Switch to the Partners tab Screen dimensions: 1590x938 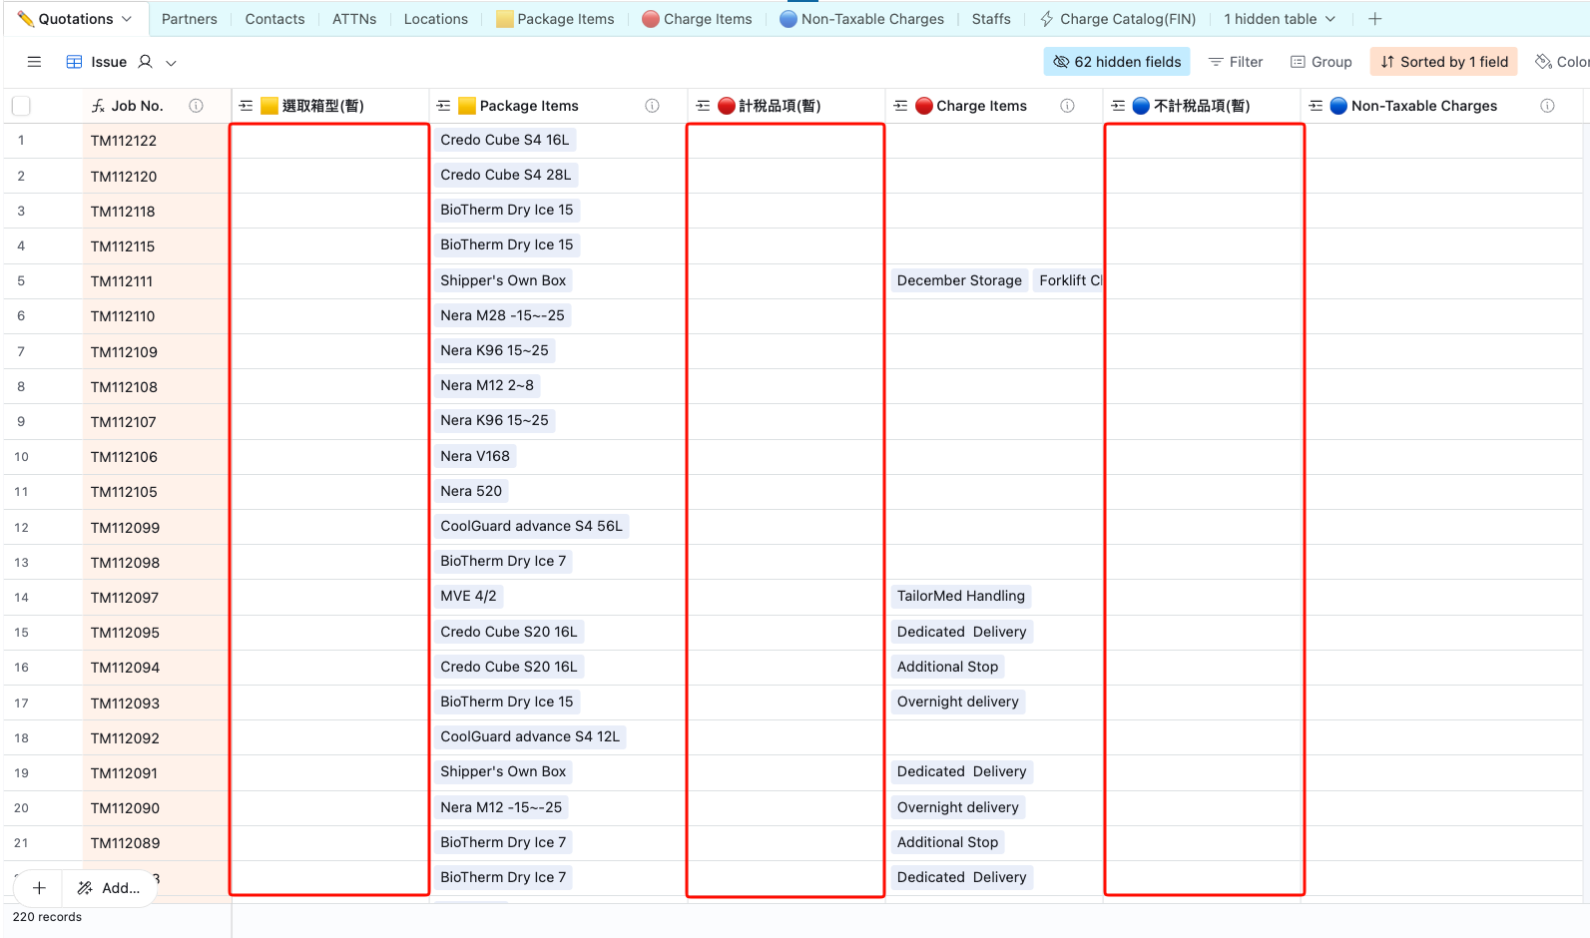click(x=189, y=19)
